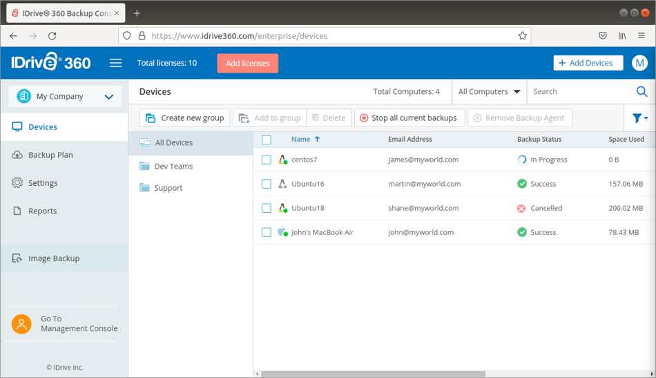Open the browser library icon
656x378 pixels.
coord(622,35)
